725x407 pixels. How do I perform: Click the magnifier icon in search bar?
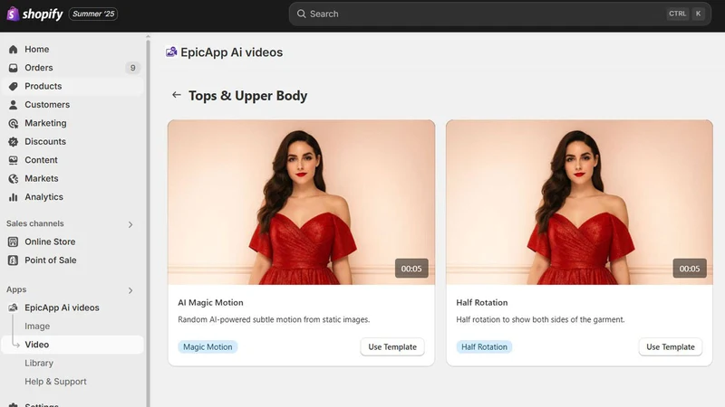(x=302, y=14)
